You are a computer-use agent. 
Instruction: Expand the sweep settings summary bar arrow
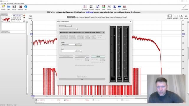[x=103, y=32]
